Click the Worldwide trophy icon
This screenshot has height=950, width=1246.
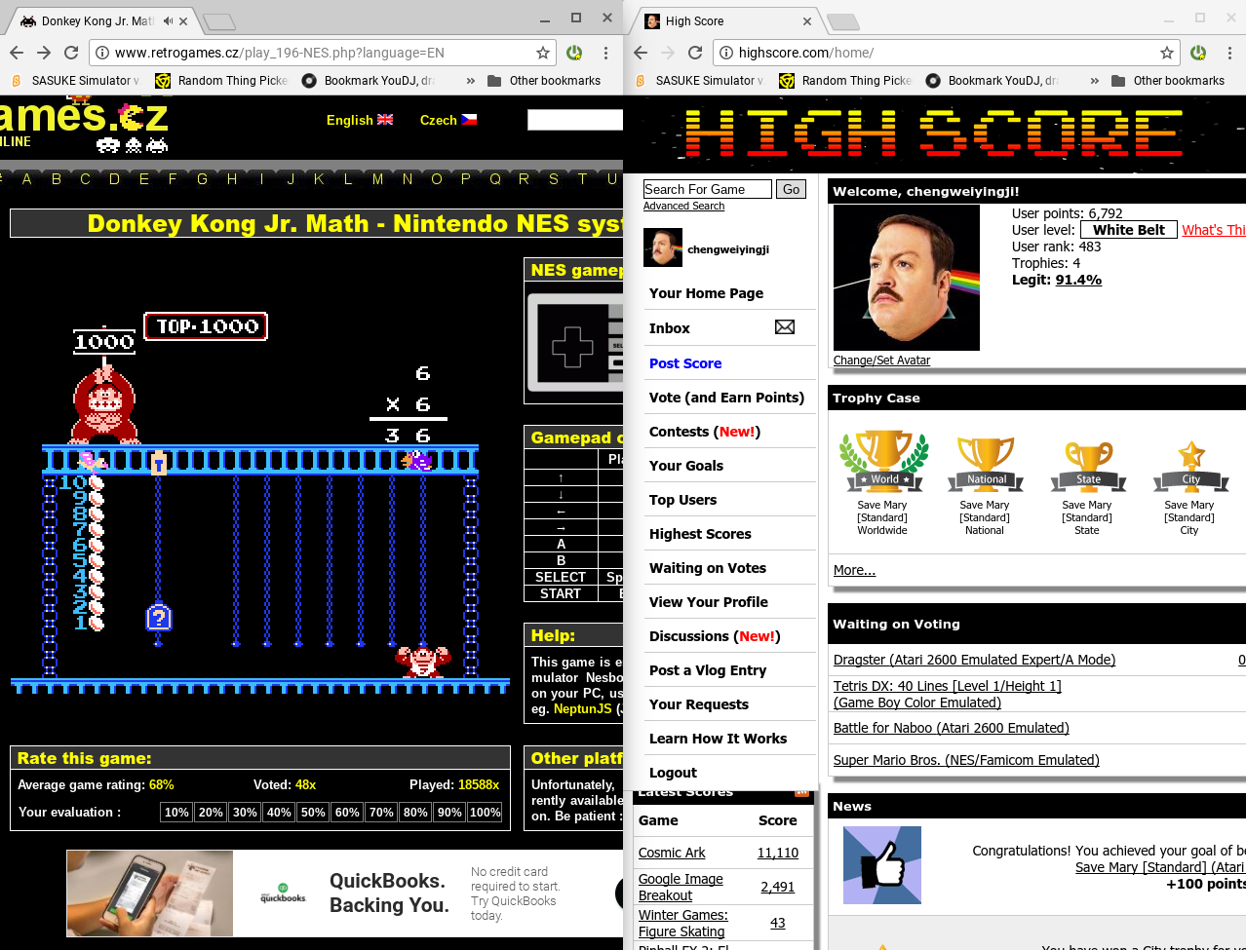tap(883, 462)
